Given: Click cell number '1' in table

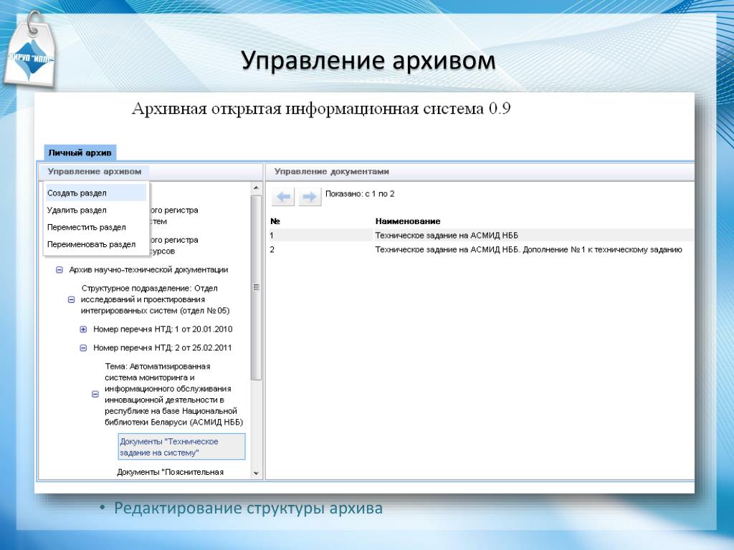Looking at the screenshot, I should (272, 235).
